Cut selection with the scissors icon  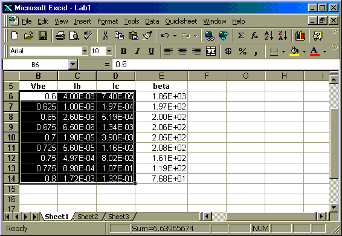coord(105,36)
